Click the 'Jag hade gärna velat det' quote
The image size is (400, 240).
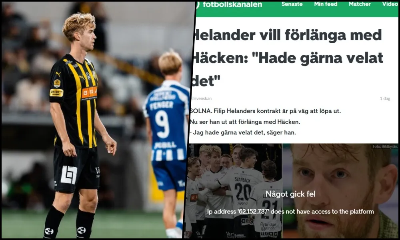click(x=243, y=132)
